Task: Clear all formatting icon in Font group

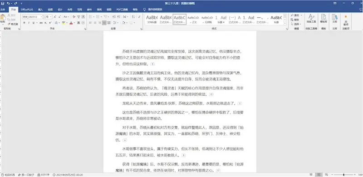Action: point(74,17)
